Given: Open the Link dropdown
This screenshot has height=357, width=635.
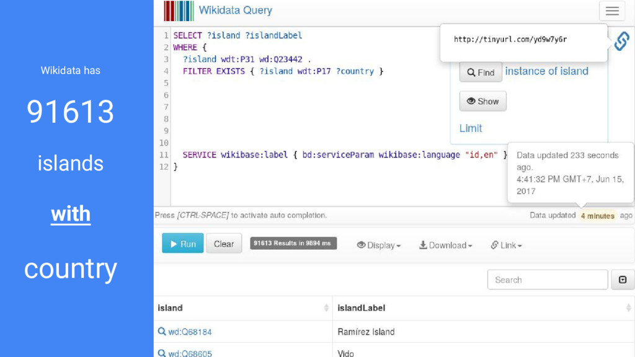Looking at the screenshot, I should 506,245.
